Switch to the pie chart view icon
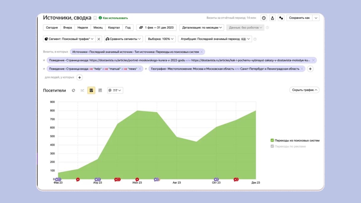Image resolution: width=361 pixels, height=203 pixels. tap(73, 90)
